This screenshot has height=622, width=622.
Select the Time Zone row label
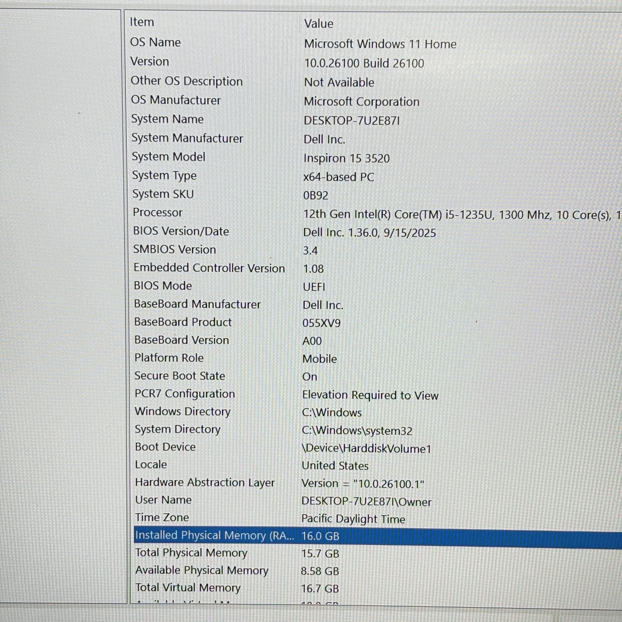pyautogui.click(x=162, y=517)
